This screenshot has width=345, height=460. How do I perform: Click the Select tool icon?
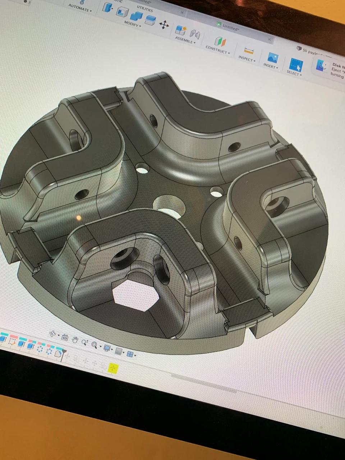point(296,65)
